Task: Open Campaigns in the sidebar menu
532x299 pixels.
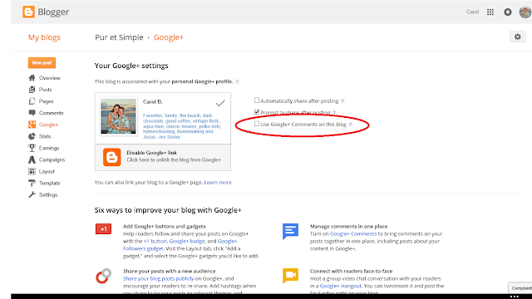Action: pyautogui.click(x=52, y=159)
